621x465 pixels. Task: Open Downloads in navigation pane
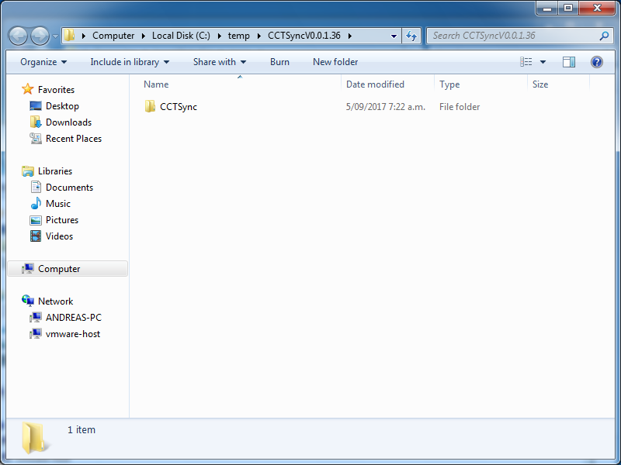tap(68, 122)
